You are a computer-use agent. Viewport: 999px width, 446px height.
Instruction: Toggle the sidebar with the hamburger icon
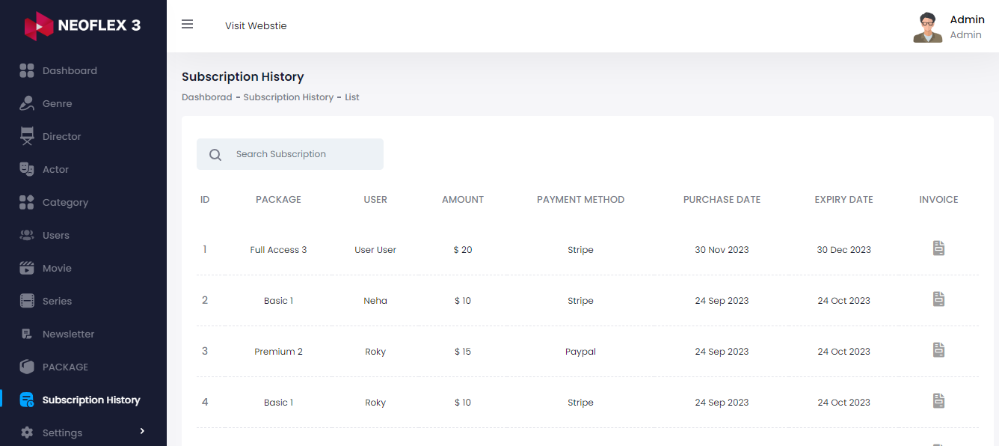[x=187, y=23]
